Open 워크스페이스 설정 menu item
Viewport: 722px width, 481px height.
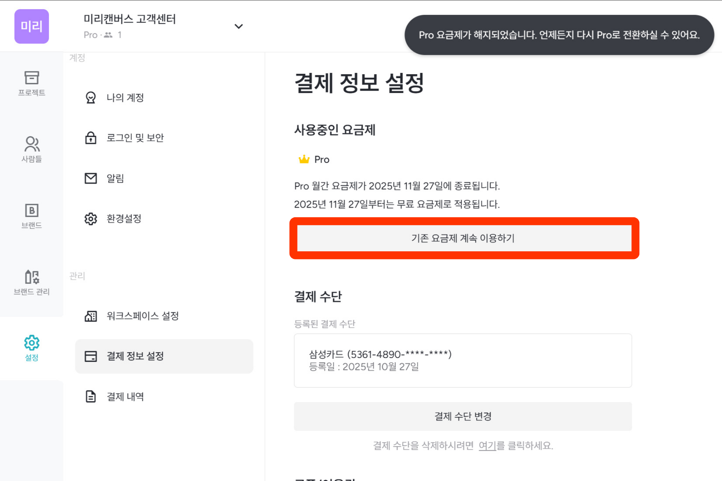click(142, 316)
